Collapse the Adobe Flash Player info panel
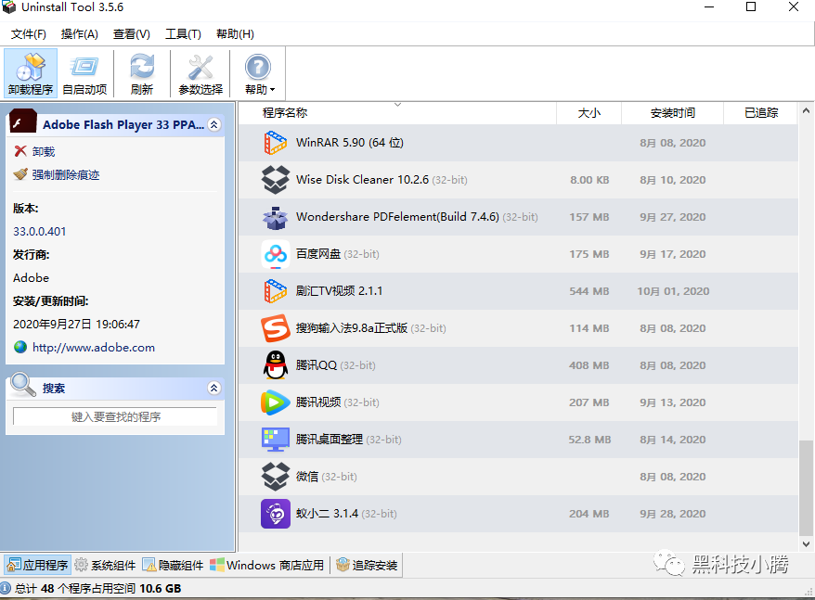The image size is (815, 600). point(214,121)
